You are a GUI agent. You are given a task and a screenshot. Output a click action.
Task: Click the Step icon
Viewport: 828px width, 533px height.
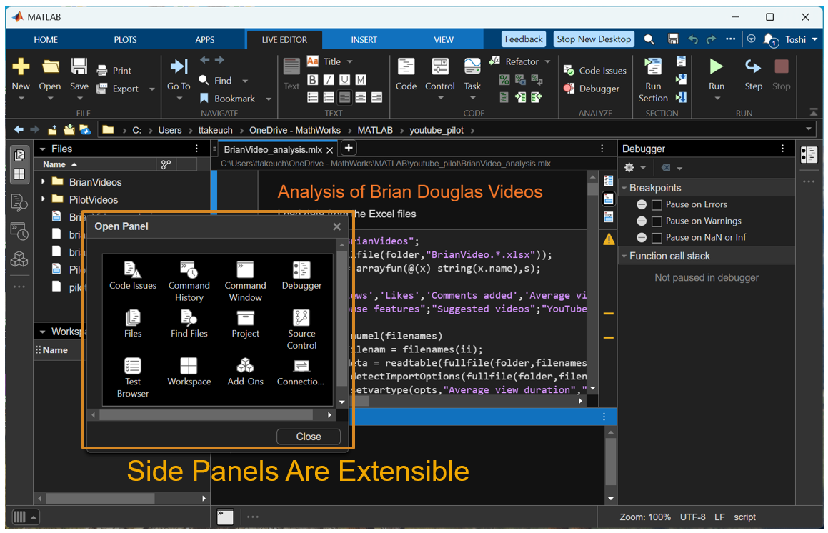click(x=753, y=66)
